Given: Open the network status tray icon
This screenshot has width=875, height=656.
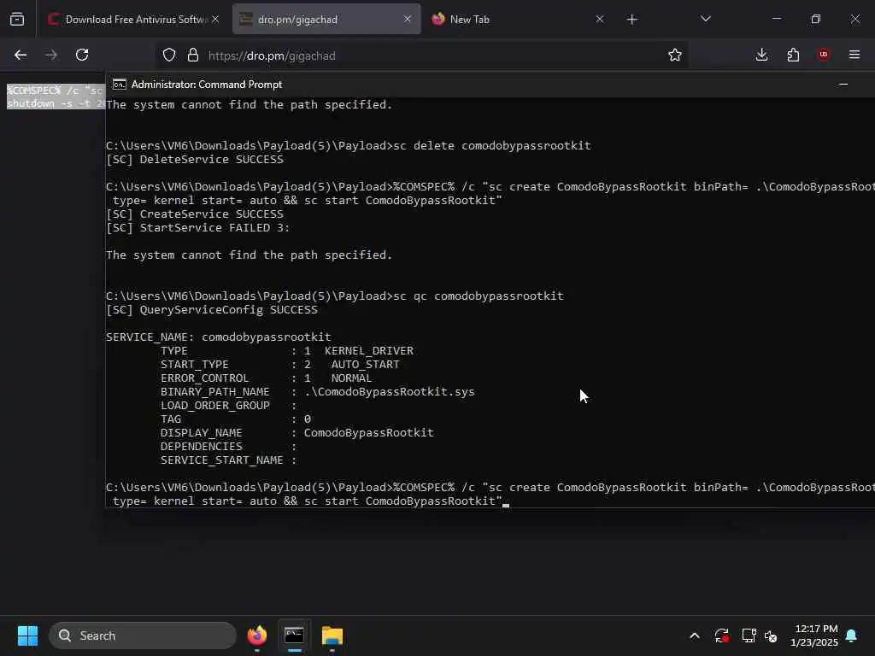Looking at the screenshot, I should pos(749,635).
